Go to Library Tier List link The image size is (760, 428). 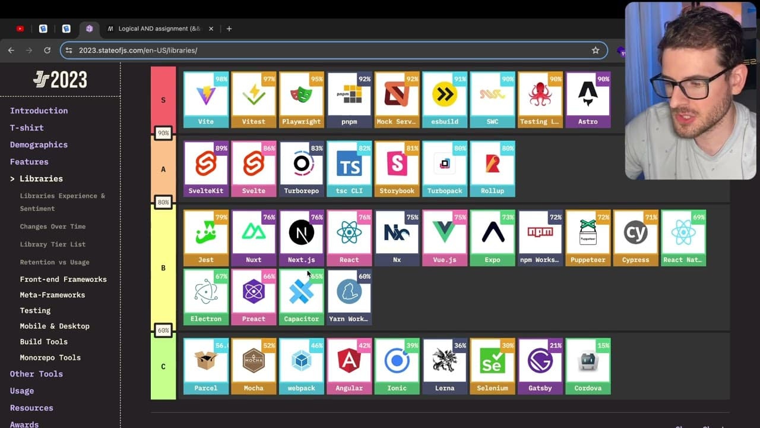(53, 244)
